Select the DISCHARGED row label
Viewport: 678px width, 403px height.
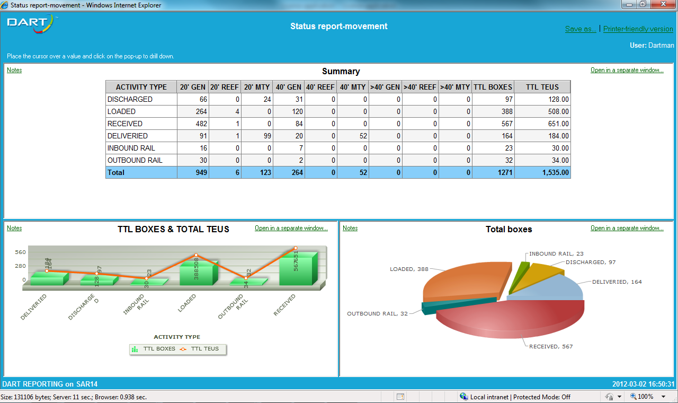point(130,99)
